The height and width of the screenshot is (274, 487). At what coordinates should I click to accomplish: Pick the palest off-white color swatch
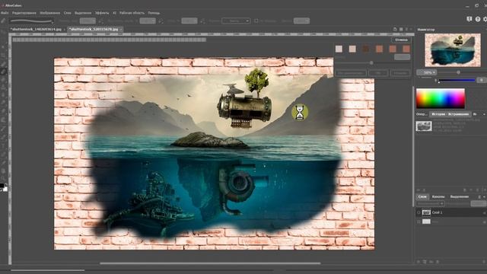click(x=339, y=49)
